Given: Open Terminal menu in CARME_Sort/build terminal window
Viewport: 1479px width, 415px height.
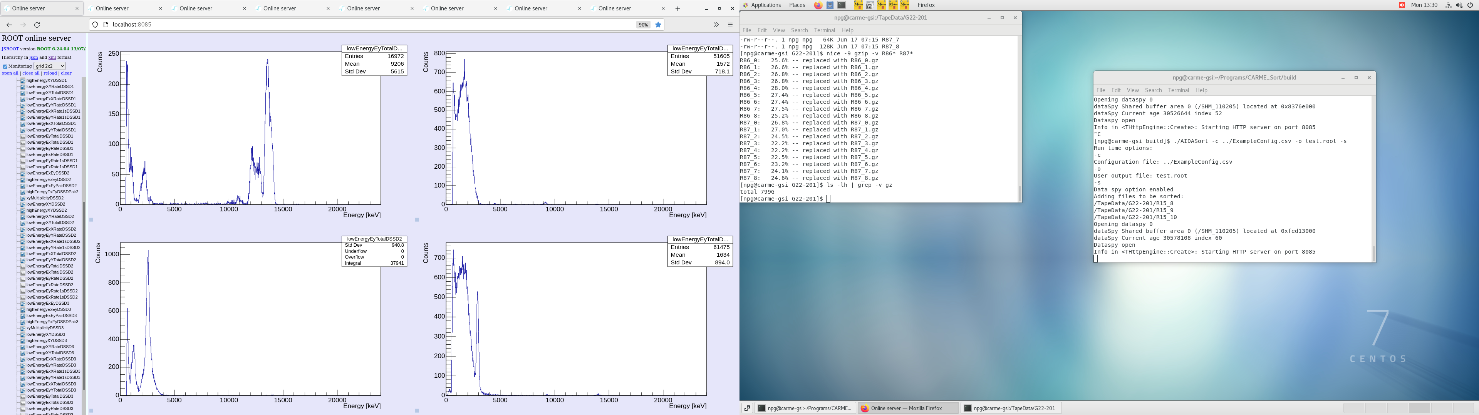Looking at the screenshot, I should tap(1178, 91).
